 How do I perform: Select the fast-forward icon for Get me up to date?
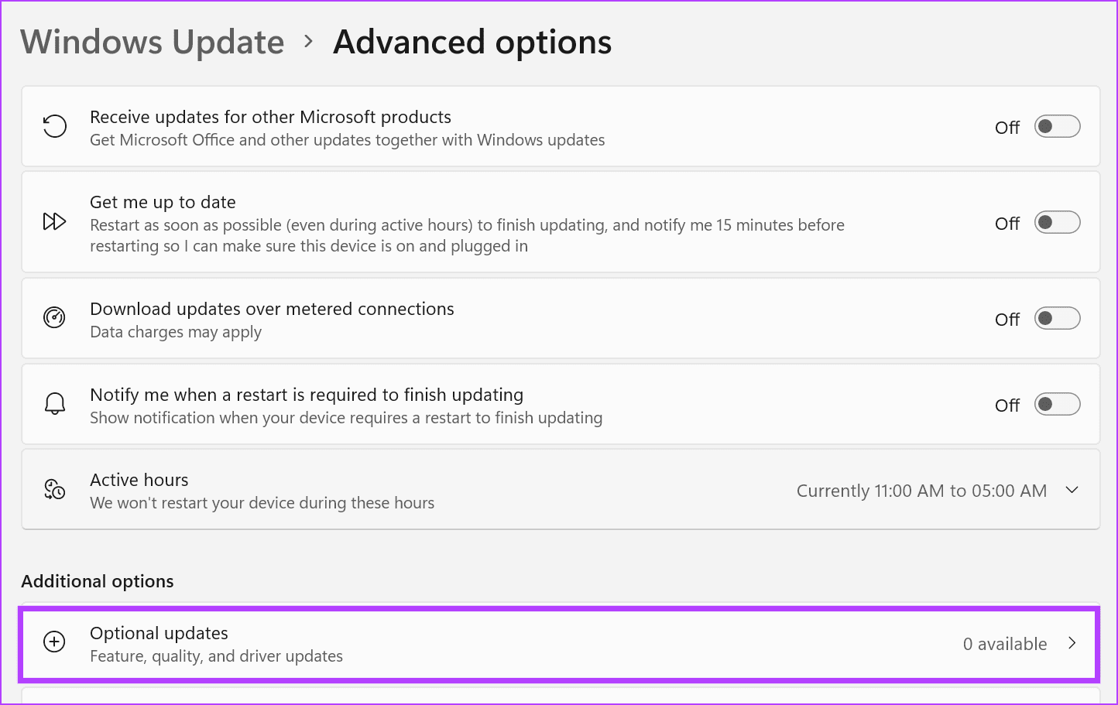click(x=54, y=221)
